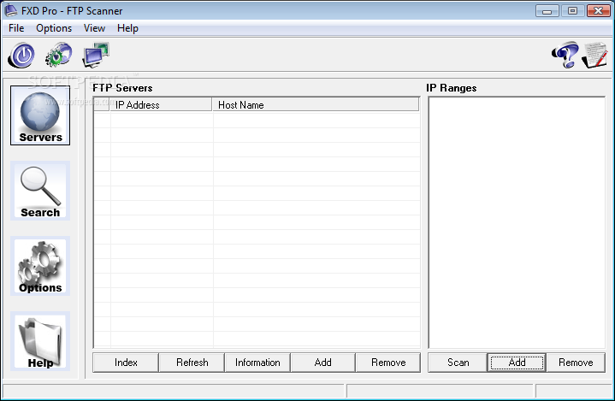Click the networked monitors toolbar icon
615x401 pixels.
(x=96, y=55)
